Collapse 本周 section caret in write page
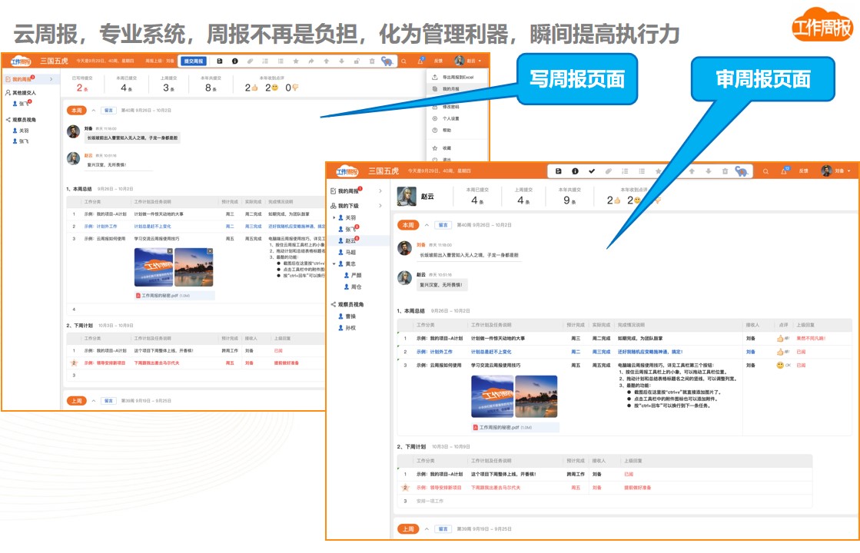The image size is (860, 553). [x=94, y=110]
